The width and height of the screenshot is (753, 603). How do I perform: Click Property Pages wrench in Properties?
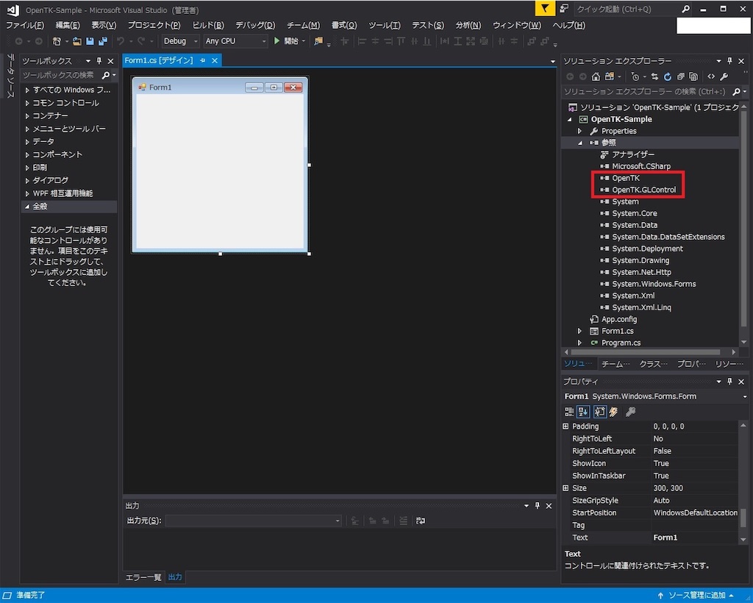click(630, 412)
